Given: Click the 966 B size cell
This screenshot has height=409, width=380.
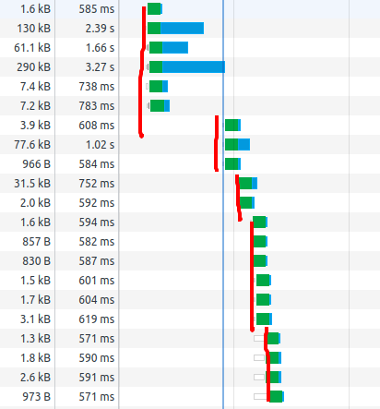Looking at the screenshot, I should tap(36, 164).
